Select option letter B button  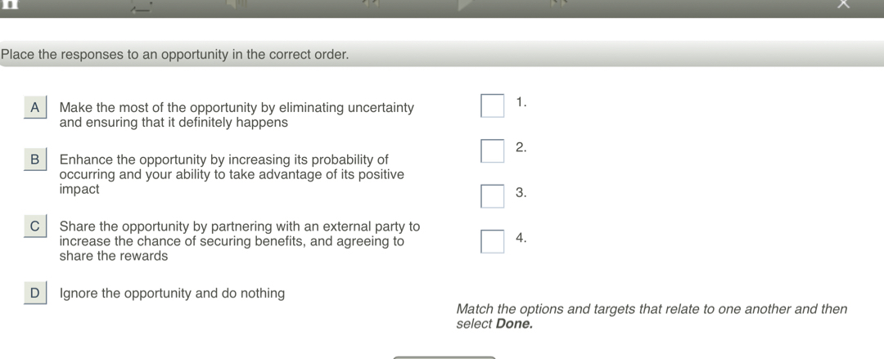coord(35,159)
